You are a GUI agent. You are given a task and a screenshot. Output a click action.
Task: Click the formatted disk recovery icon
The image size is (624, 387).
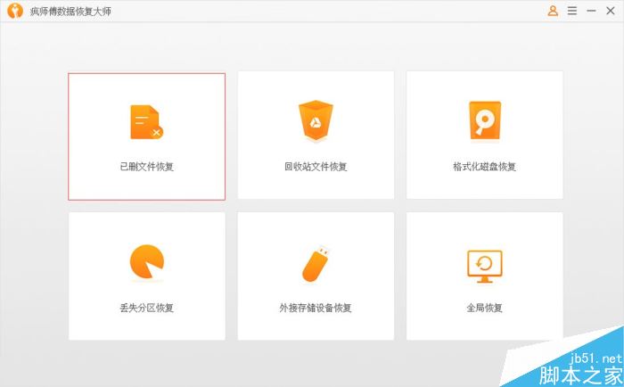[x=485, y=121]
